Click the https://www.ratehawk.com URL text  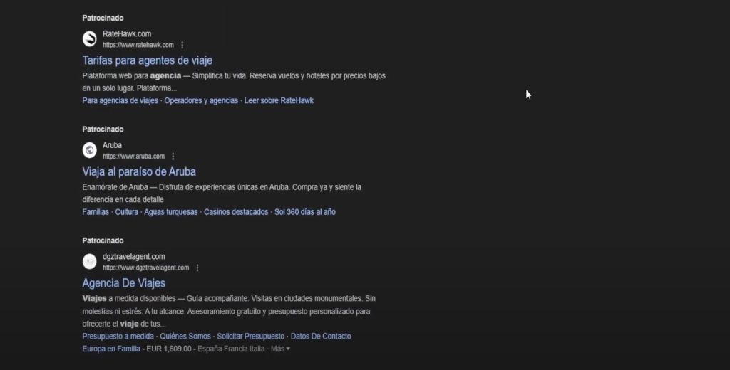pyautogui.click(x=138, y=45)
